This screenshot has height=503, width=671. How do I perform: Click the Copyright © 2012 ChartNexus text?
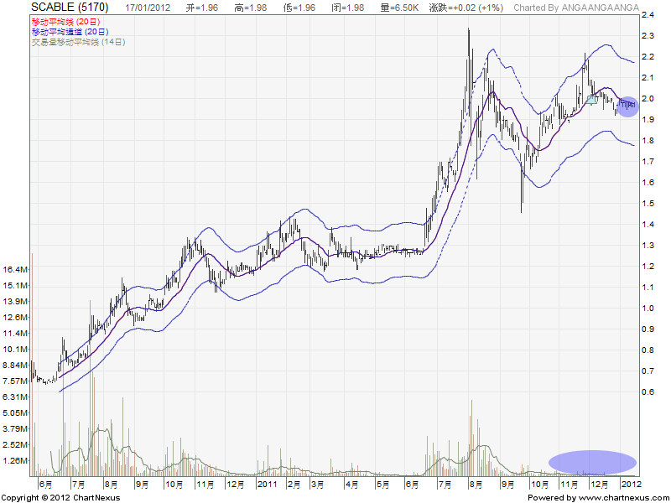60,498
